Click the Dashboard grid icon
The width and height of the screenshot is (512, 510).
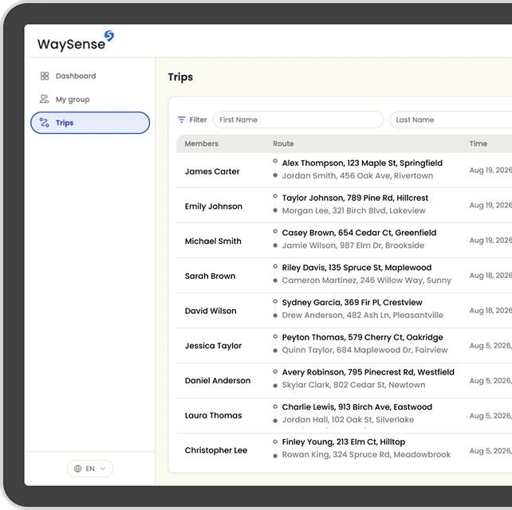(x=45, y=76)
